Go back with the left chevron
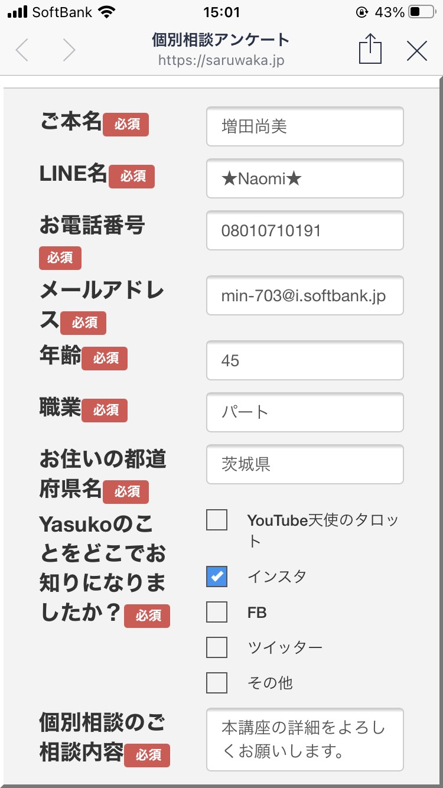443x788 pixels. (x=22, y=50)
